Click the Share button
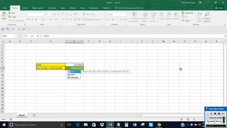The width and height of the screenshot is (227, 128). pyautogui.click(x=219, y=8)
